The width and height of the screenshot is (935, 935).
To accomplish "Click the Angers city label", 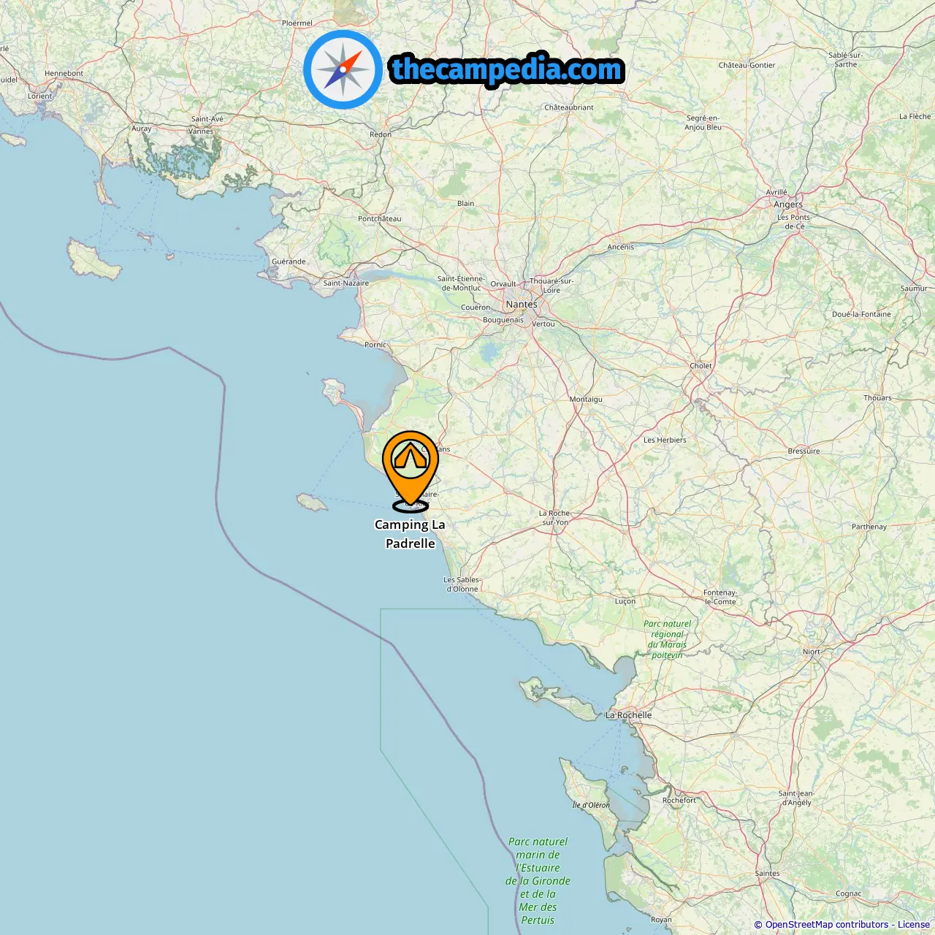I will coord(788,205).
